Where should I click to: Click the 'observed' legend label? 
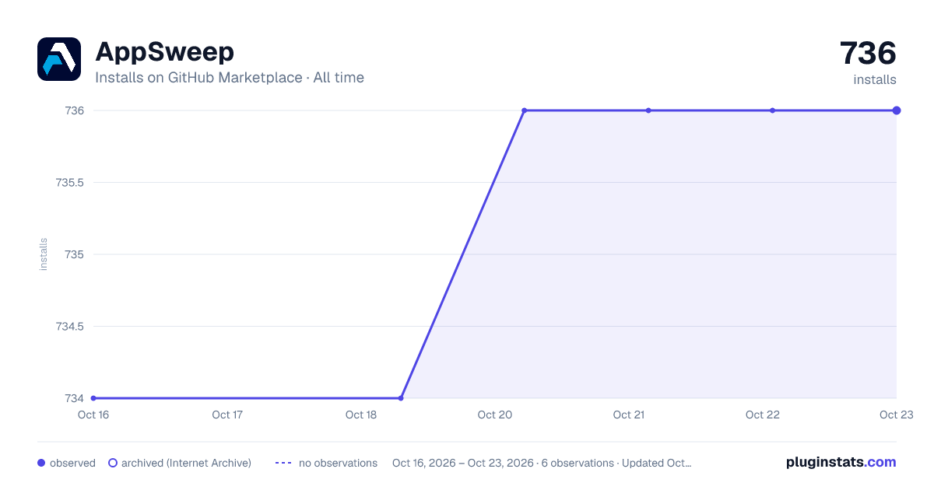72,463
